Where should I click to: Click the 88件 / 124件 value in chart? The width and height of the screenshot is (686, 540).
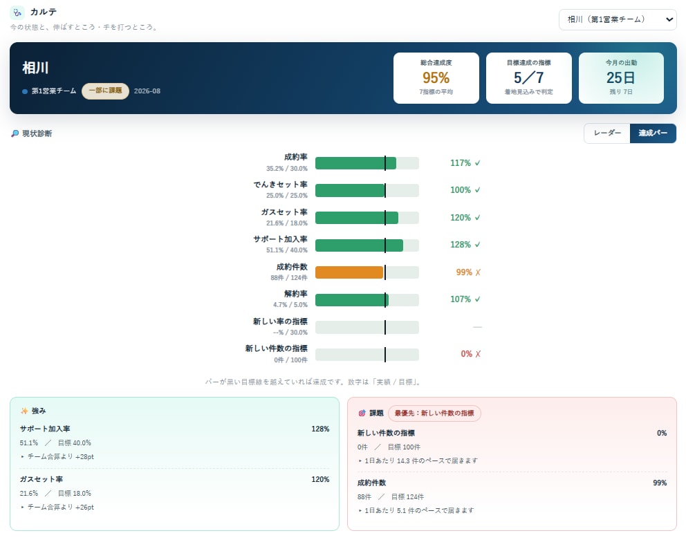[x=289, y=278]
